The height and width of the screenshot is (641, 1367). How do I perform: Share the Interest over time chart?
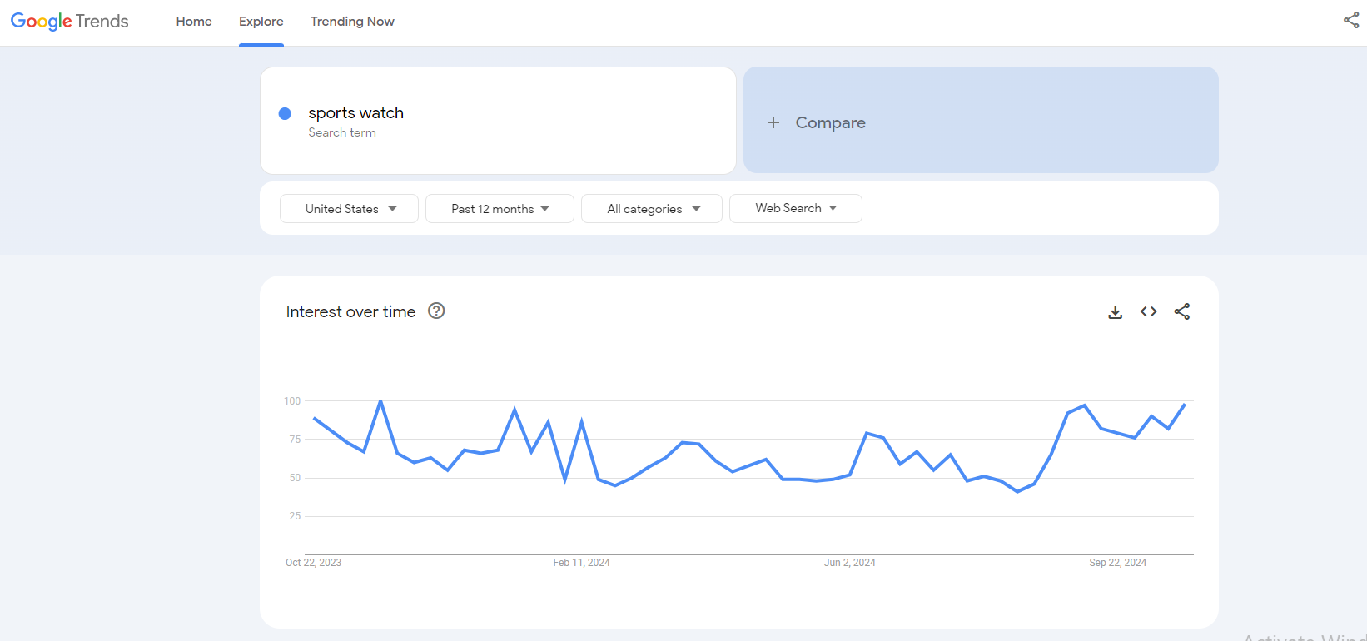(1182, 311)
